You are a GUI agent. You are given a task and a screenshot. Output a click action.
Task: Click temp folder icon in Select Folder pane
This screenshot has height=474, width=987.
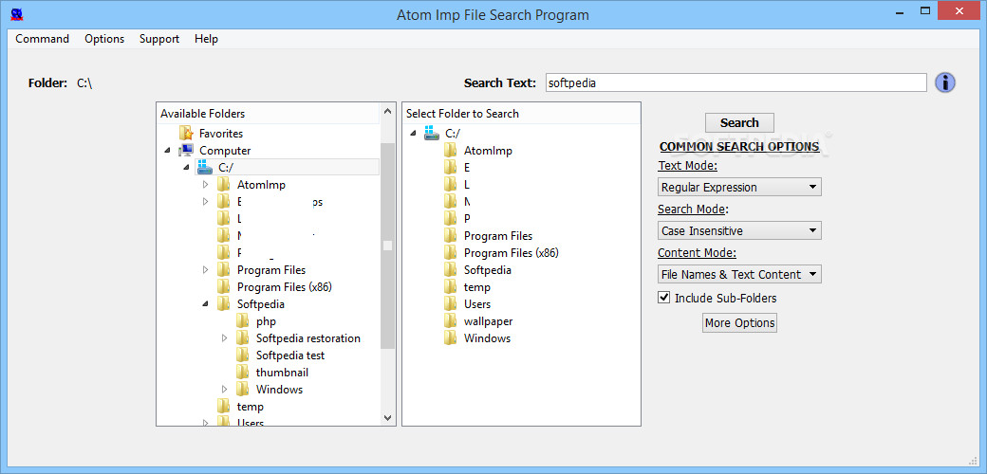(x=450, y=286)
